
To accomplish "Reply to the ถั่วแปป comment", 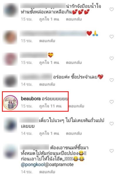I will [x=74, y=133].
